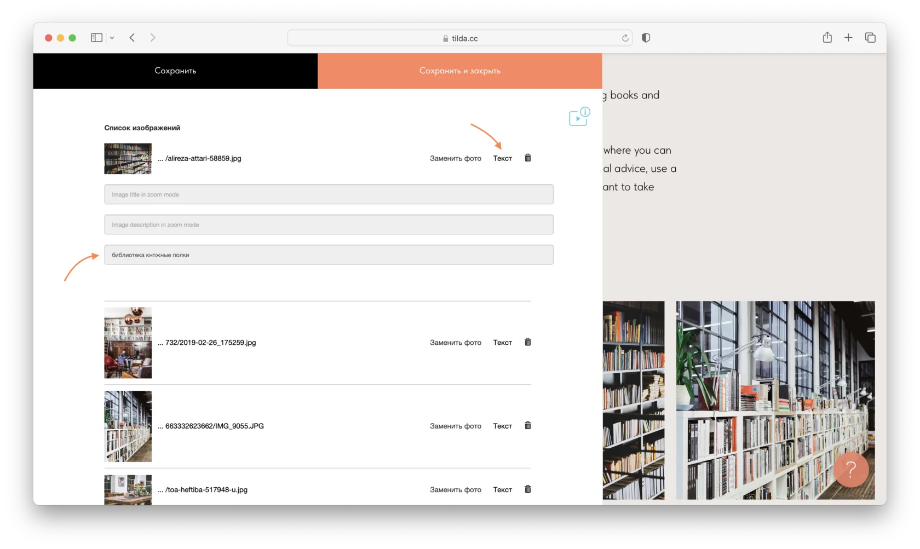Toggle the Safari sidebar
The image size is (920, 549).
coord(96,38)
